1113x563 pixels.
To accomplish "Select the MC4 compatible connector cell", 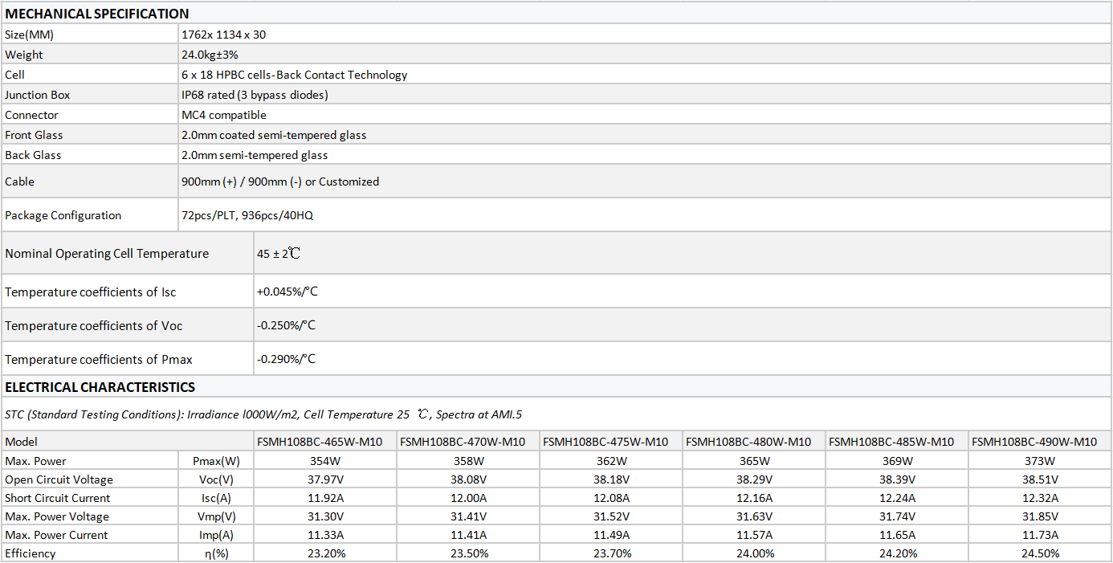I will pos(224,115).
